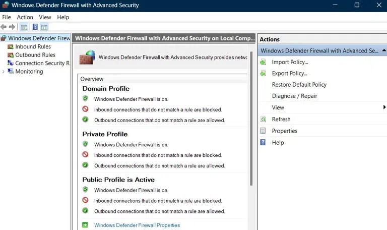Click Properties in Actions pane

285,131
